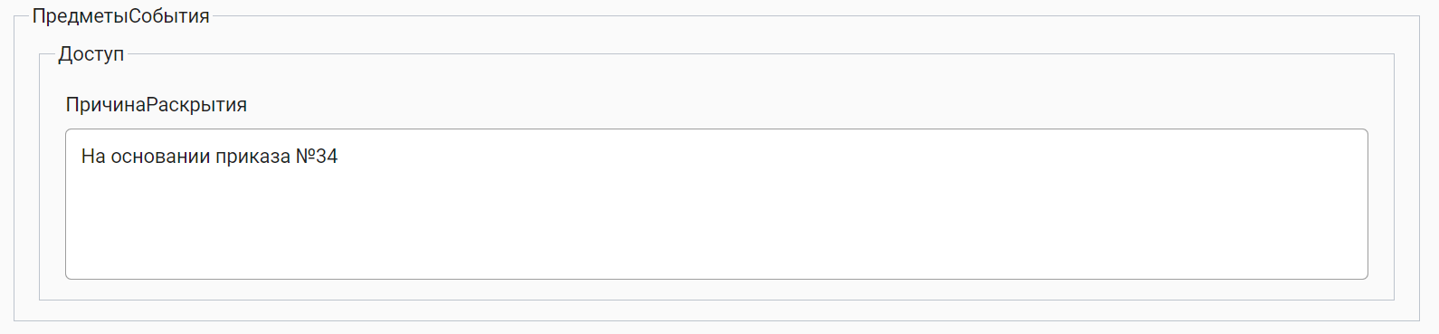Click the 'Причина' part of the label
The height and width of the screenshot is (334, 1439).
pos(105,105)
